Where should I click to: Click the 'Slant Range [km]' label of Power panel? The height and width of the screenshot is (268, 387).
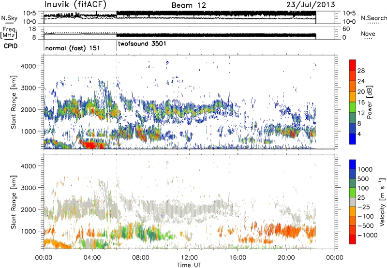pos(14,102)
